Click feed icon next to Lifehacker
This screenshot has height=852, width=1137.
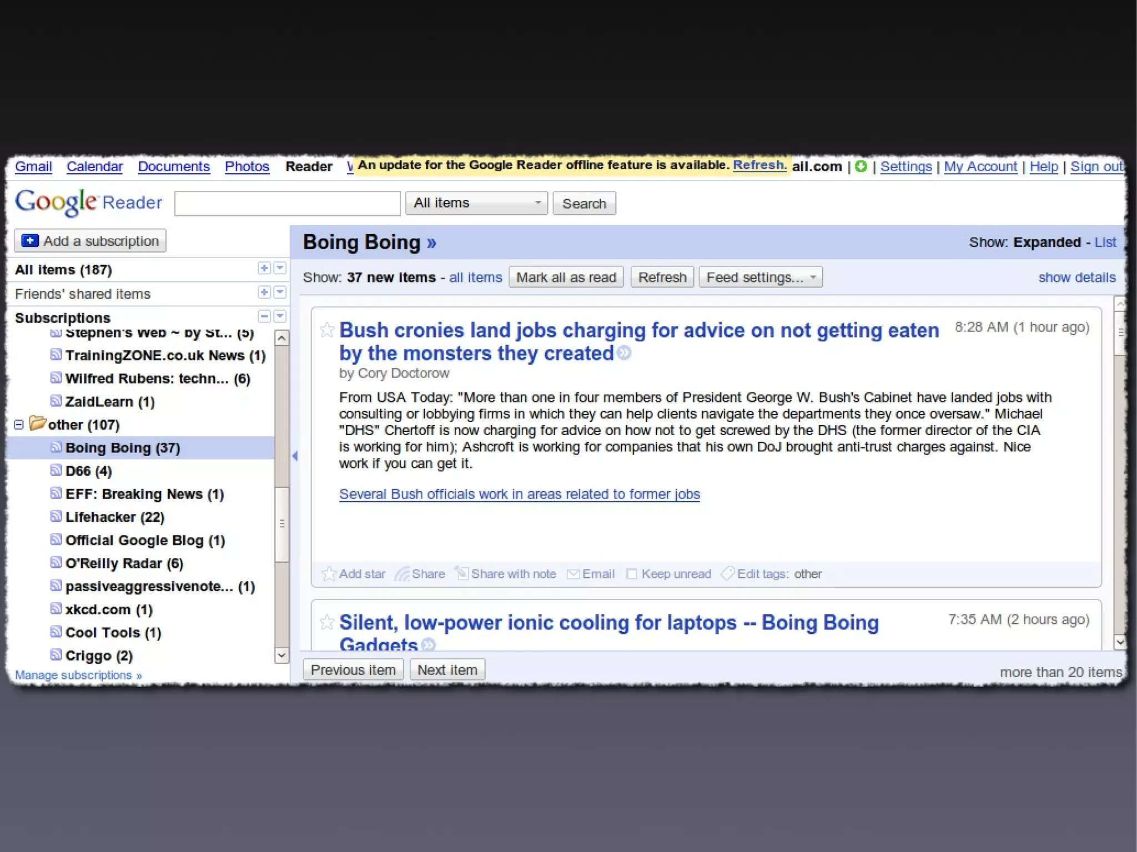(56, 516)
